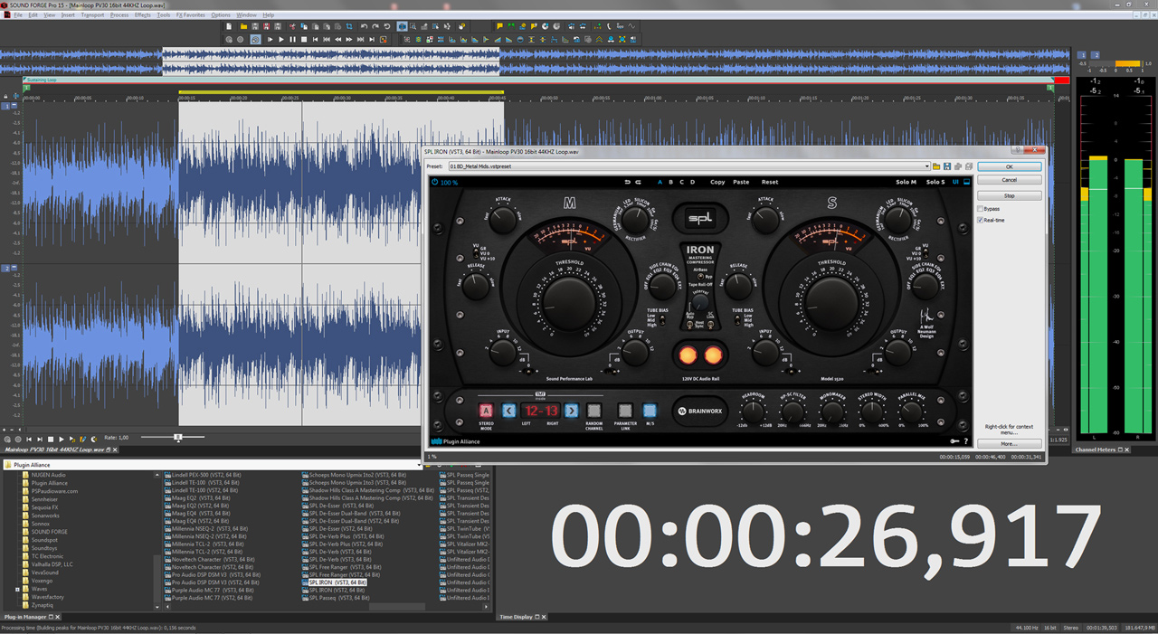This screenshot has height=634, width=1158.
Task: Click plugin redo arrow icon
Action: click(x=639, y=182)
